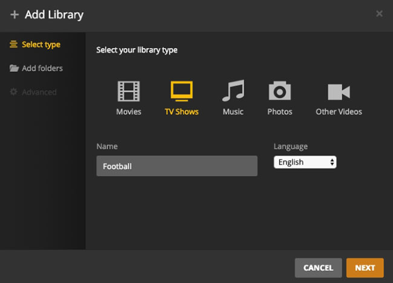Open the Language dropdown set to English

(x=304, y=162)
